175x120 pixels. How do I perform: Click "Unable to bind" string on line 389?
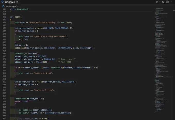coord(43,73)
